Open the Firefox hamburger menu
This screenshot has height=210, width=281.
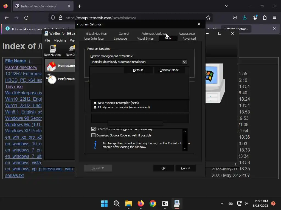tap(274, 17)
